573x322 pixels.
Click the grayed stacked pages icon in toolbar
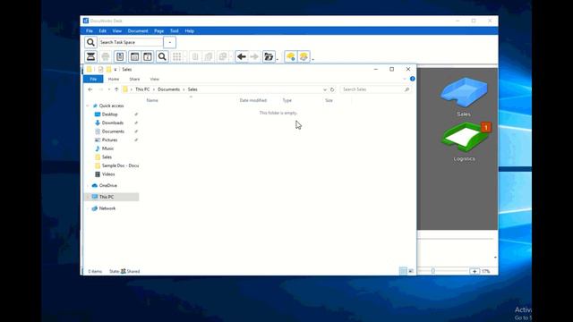[x=209, y=56]
